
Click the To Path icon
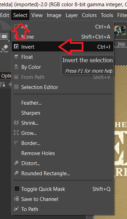click(x=16, y=209)
